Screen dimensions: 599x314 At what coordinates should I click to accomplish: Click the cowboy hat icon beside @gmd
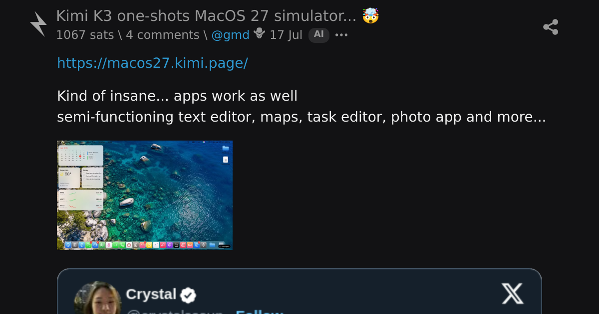point(260,34)
